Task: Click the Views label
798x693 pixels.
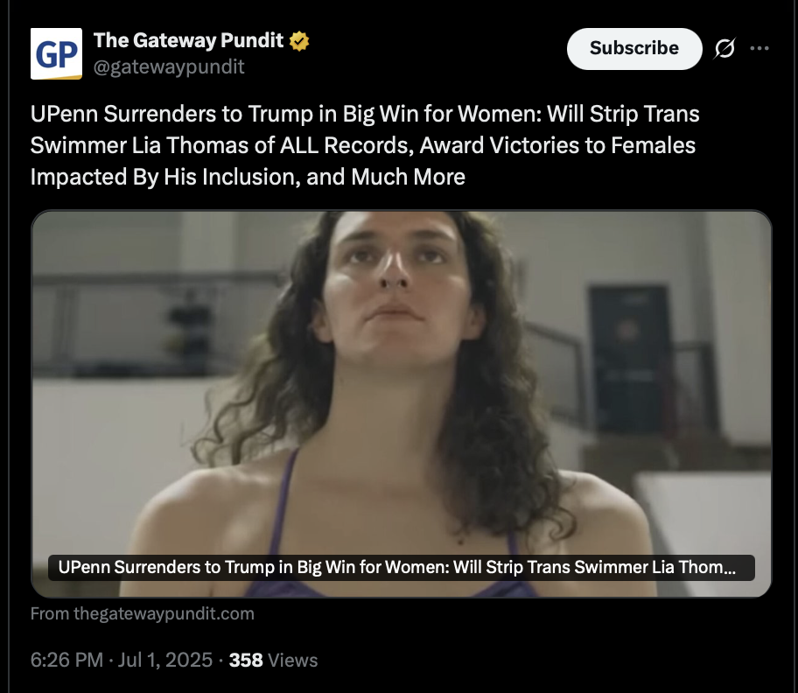Action: click(x=292, y=660)
